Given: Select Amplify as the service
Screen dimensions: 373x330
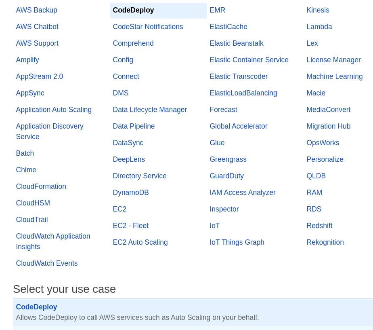Looking at the screenshot, I should tap(27, 60).
